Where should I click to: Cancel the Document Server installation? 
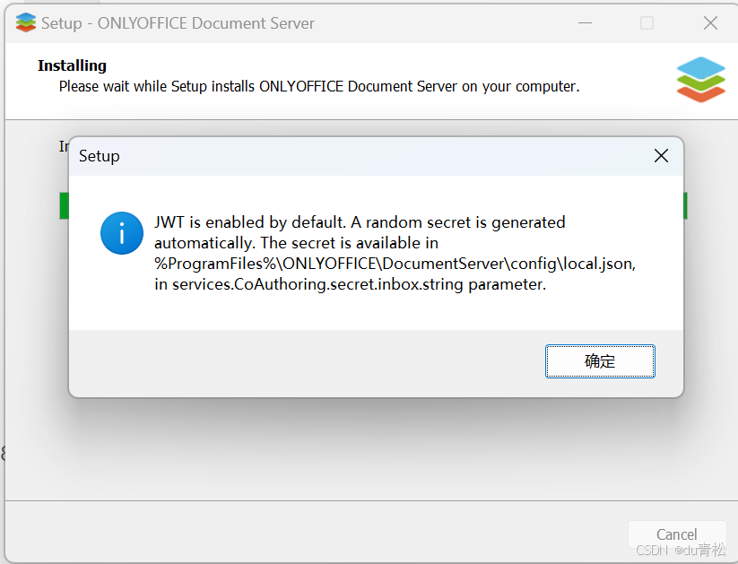[x=677, y=534]
